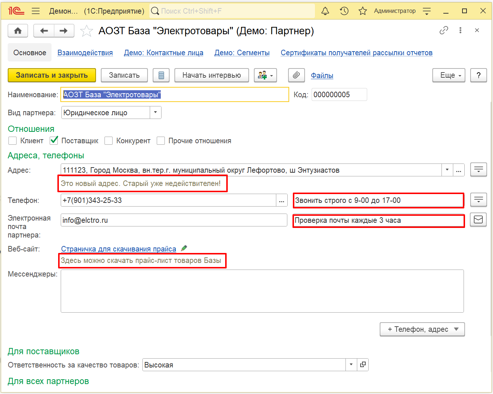Open the 1C main menu hamburger icon
This screenshot has width=493, height=394.
36,11
